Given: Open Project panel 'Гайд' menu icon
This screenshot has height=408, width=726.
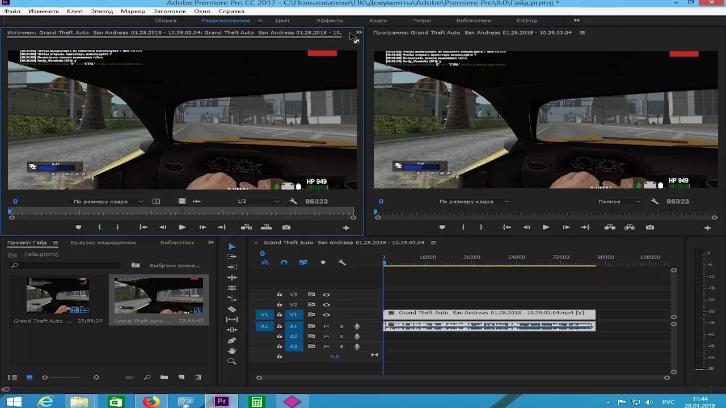Looking at the screenshot, I should point(56,243).
